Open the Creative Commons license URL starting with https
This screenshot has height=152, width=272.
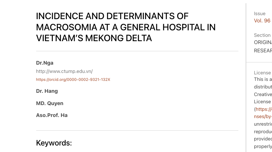pos(264,109)
